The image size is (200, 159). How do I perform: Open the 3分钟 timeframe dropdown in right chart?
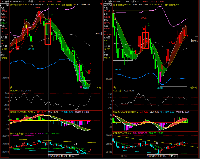click(x=135, y=1)
